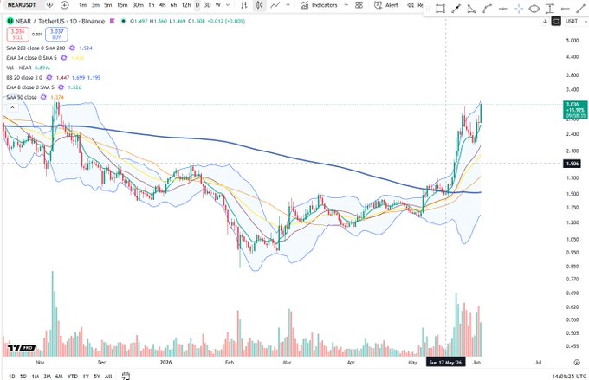Viewport: 589px width, 380px height.
Task: Set date range to 1D
Action: [11, 376]
